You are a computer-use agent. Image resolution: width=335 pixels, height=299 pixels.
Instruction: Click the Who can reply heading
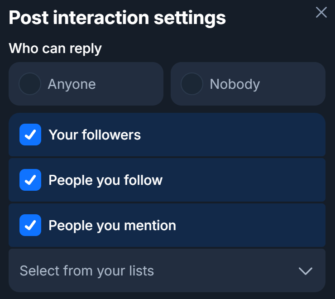(x=55, y=48)
